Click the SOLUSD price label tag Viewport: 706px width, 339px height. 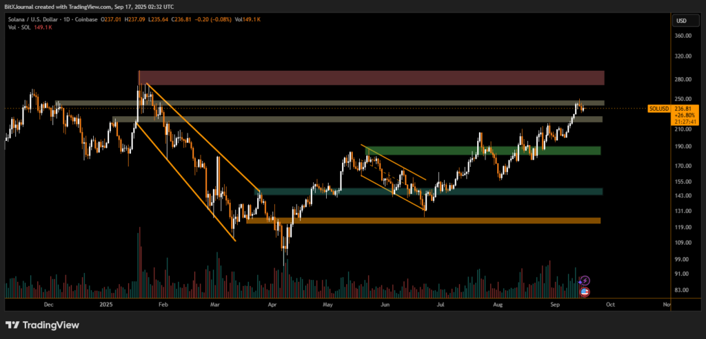pyautogui.click(x=659, y=109)
